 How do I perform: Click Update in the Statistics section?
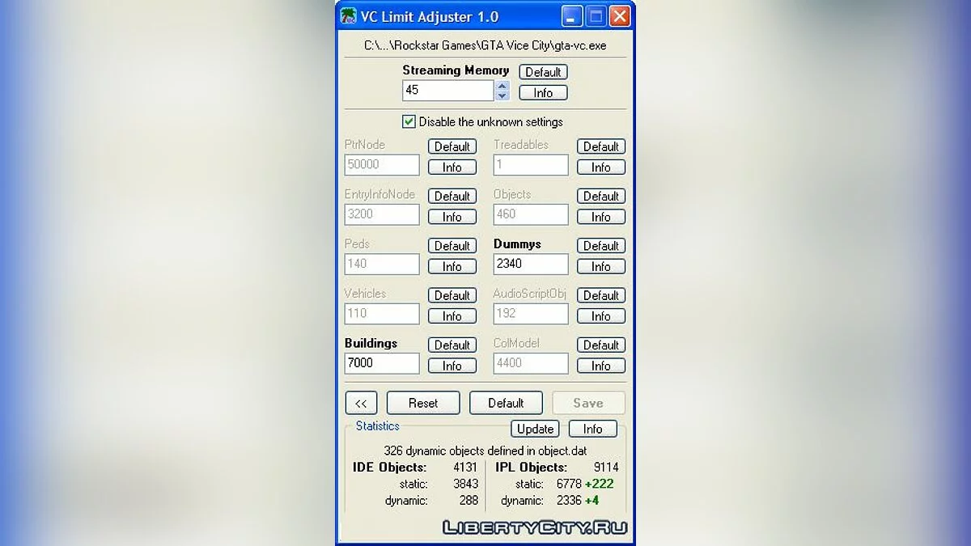tap(534, 429)
